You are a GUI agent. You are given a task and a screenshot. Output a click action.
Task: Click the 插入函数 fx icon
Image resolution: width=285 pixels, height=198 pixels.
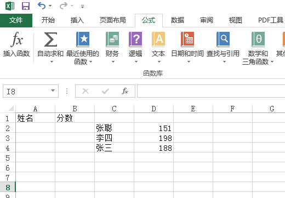[x=16, y=39]
